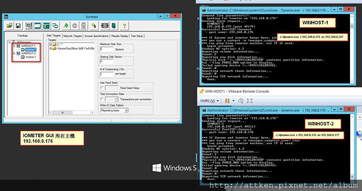The width and height of the screenshot is (362, 191).
Task: Click the Targets list horizontal scrollbar thumb
Action: pyautogui.click(x=62, y=113)
